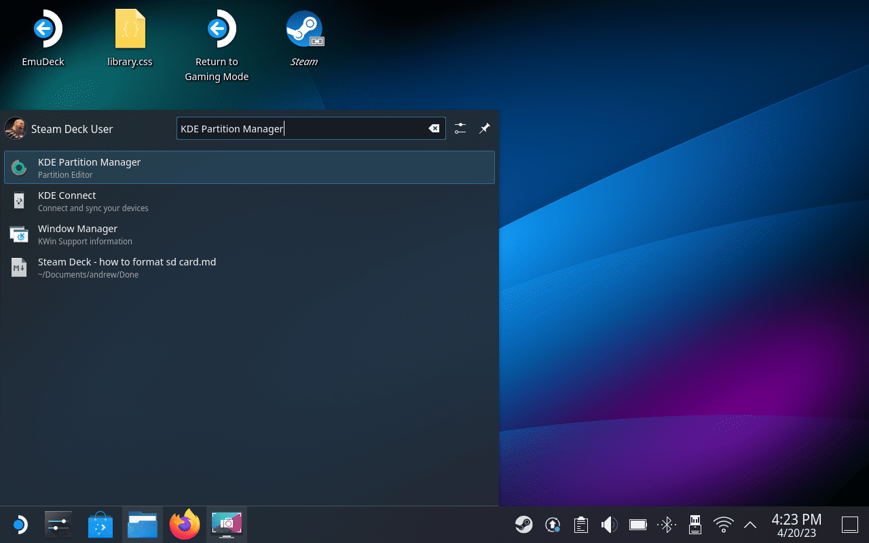Launch Firefox from the taskbar
Screen dimensions: 869x543
pyautogui.click(x=185, y=524)
